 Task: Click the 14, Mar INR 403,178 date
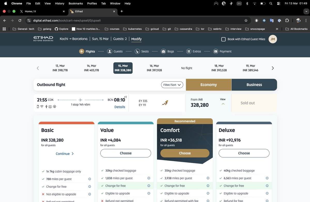tap(91, 68)
